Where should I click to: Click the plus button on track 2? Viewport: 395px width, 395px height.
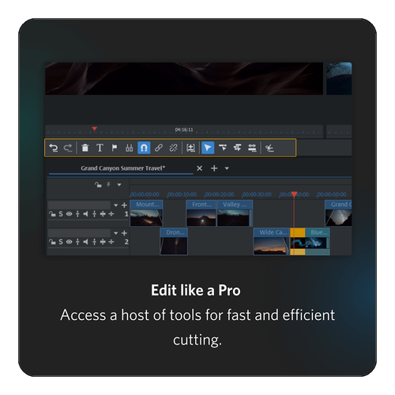coord(124,233)
